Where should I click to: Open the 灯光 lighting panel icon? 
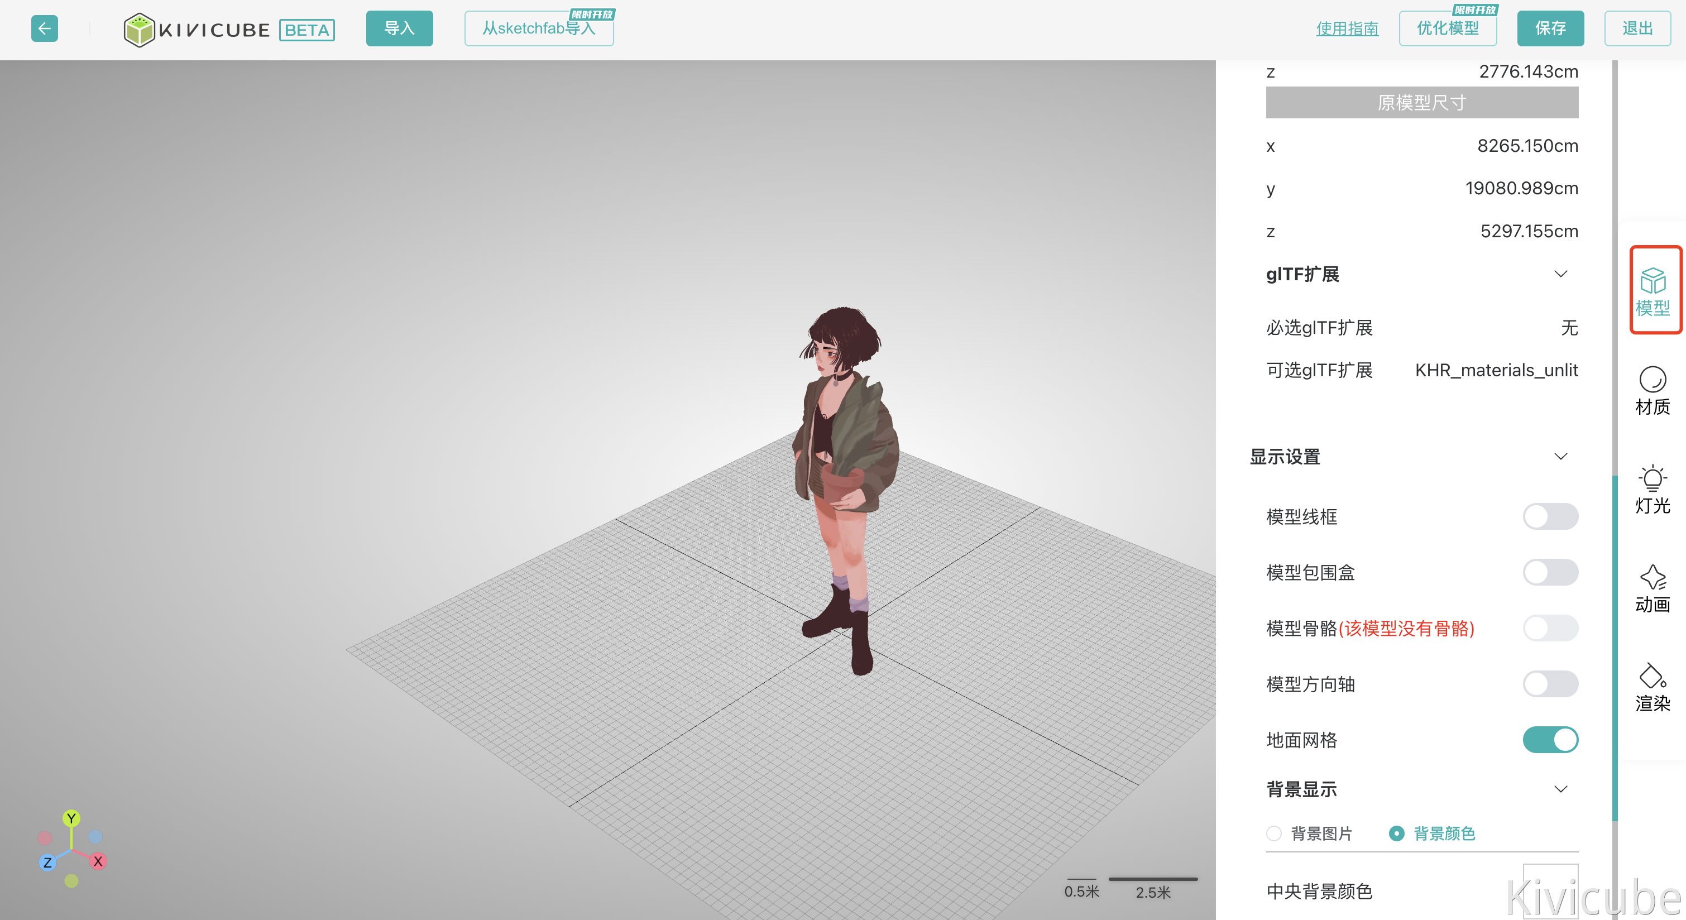coord(1653,489)
